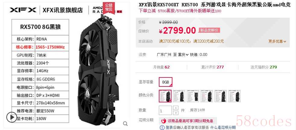Open the 重庆 destination dropdown
Screen dimensions: 296x130
[183, 55]
